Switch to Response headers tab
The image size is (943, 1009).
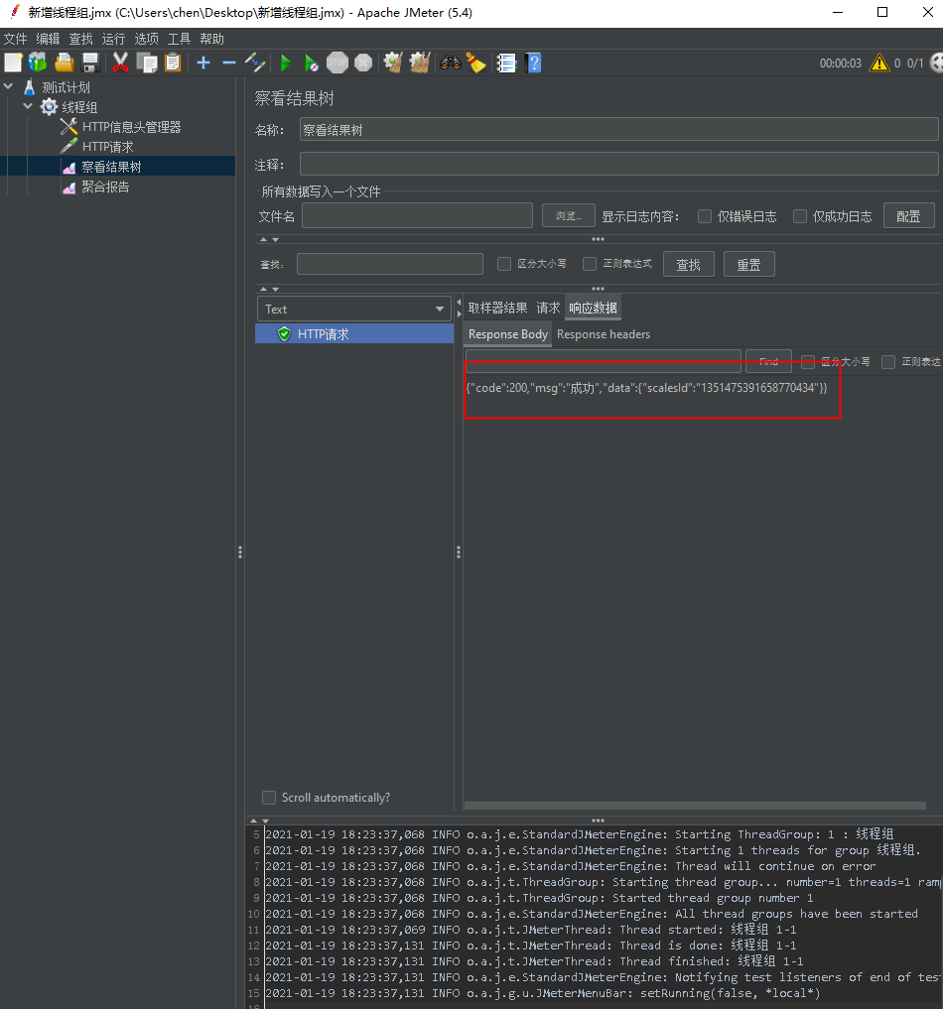(x=604, y=334)
